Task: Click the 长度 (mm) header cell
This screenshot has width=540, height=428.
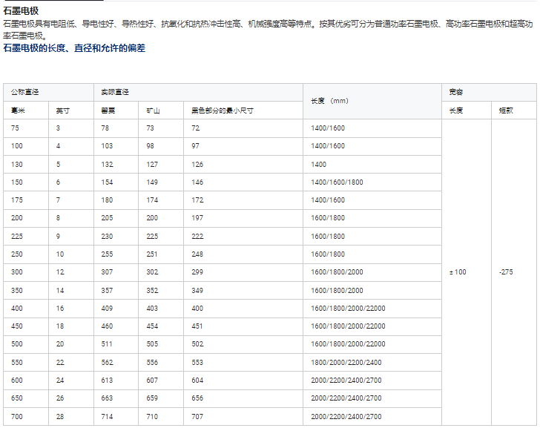Action: tap(329, 101)
